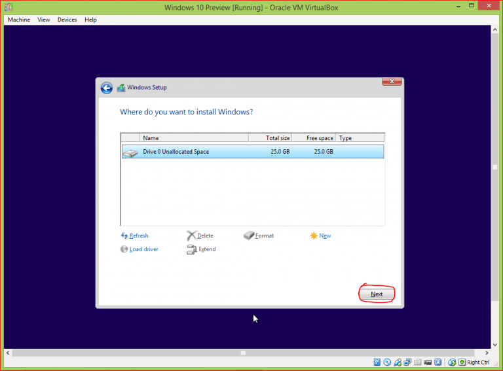Click the network adapters status icon

pos(407,362)
